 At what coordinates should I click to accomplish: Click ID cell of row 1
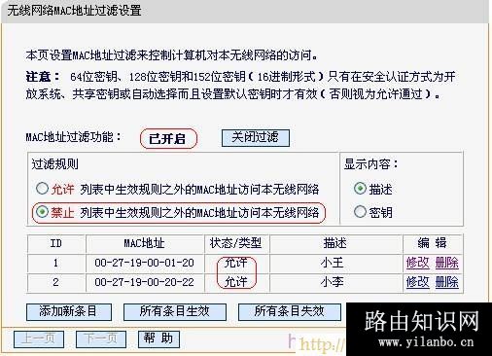point(56,263)
